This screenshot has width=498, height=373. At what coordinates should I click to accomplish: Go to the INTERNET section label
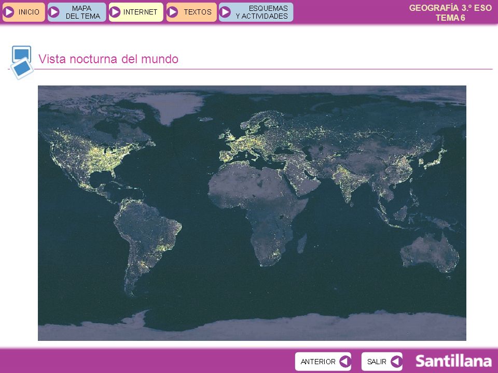coord(140,12)
